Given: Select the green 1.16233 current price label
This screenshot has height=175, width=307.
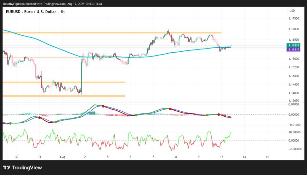Looking at the screenshot, I should 293,45.
